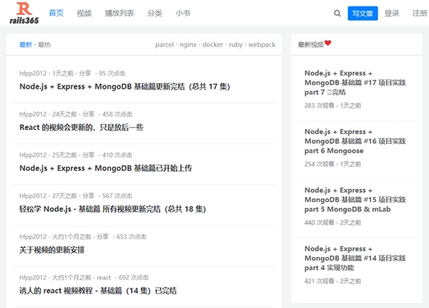Open article MongoDB 基础篇已开始上传
Viewport: 429px width, 308px height.
(x=106, y=168)
